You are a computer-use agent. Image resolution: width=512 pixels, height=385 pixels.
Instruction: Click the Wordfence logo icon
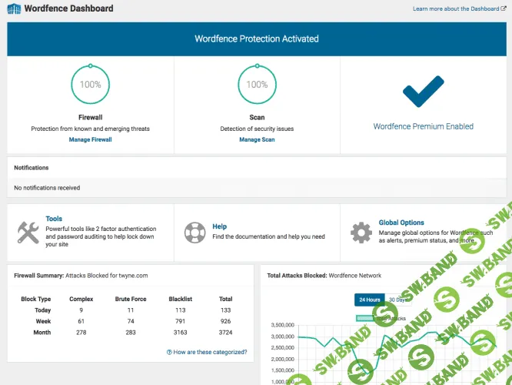[14, 9]
